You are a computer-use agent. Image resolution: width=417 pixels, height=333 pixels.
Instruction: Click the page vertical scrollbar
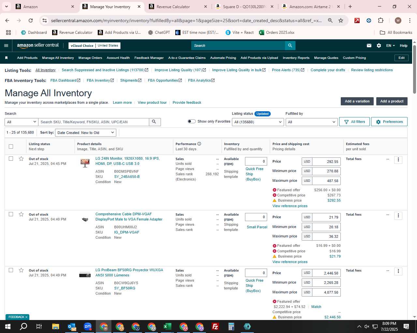[414, 69]
